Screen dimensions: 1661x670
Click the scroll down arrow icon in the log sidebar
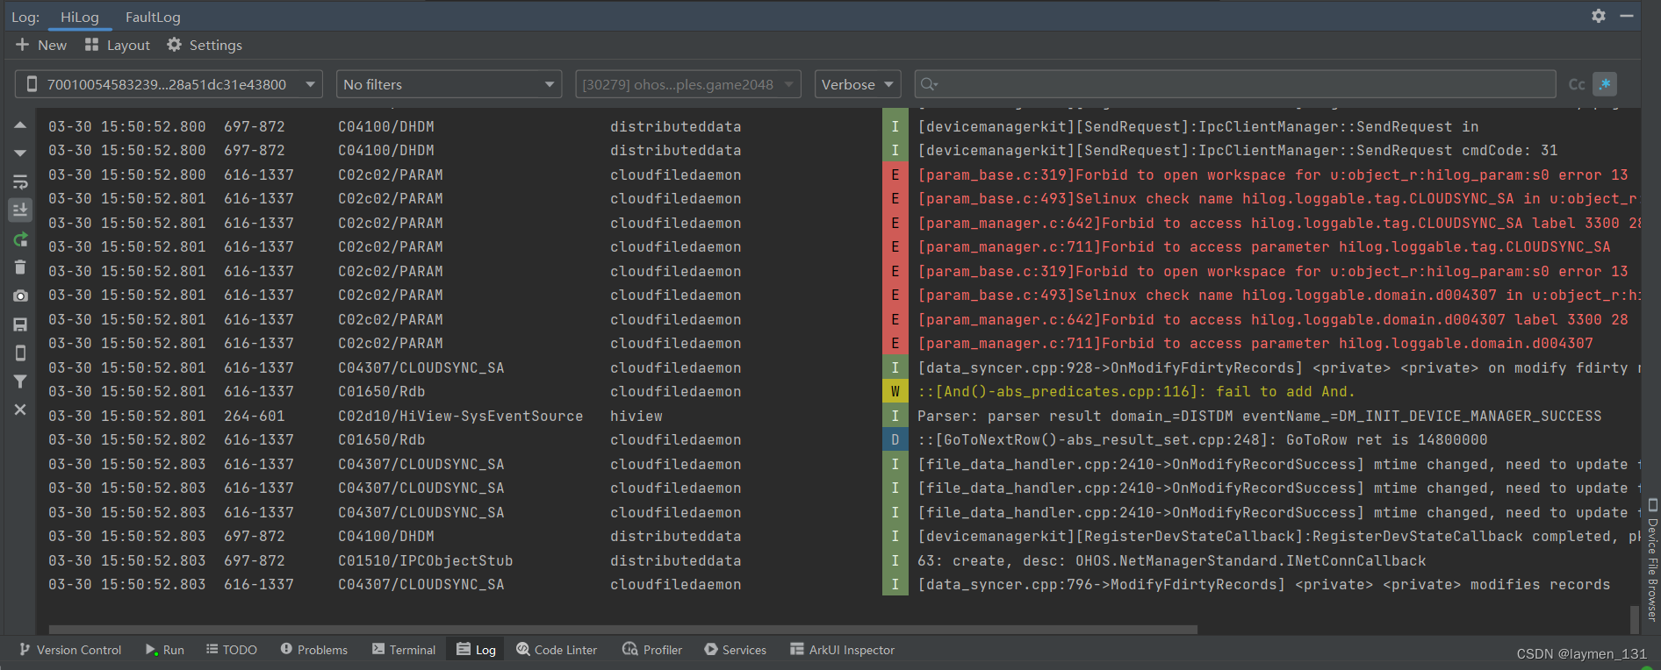19,153
